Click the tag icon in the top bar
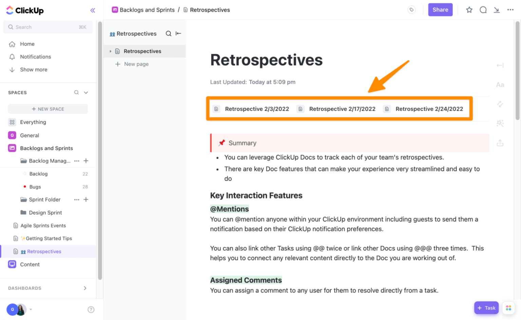 pyautogui.click(x=411, y=9)
